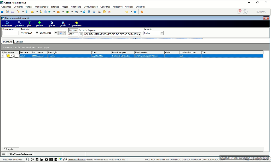Open the Filtro funnel tool
271x162 pixels.
29,24
